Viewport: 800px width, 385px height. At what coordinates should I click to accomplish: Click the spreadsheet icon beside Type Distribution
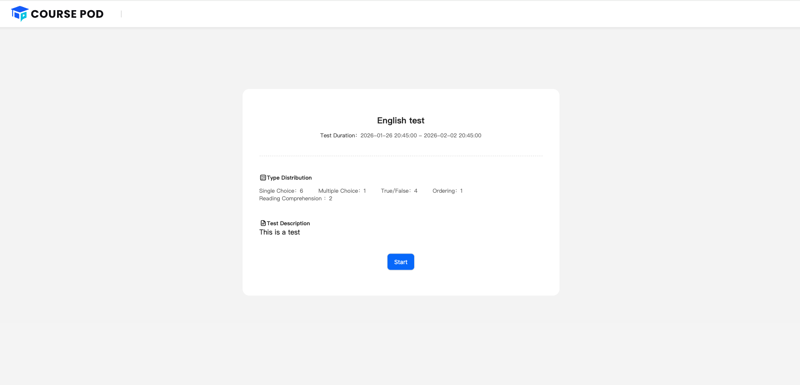click(262, 177)
